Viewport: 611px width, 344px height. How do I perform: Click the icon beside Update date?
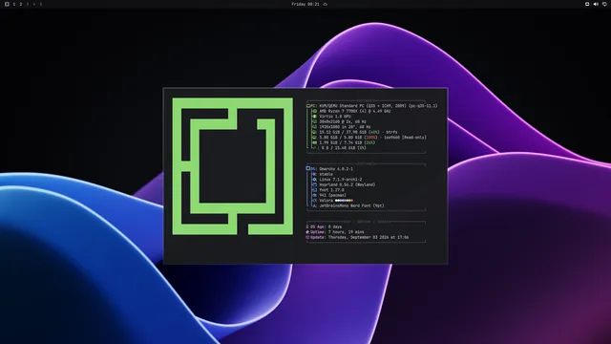(x=307, y=237)
